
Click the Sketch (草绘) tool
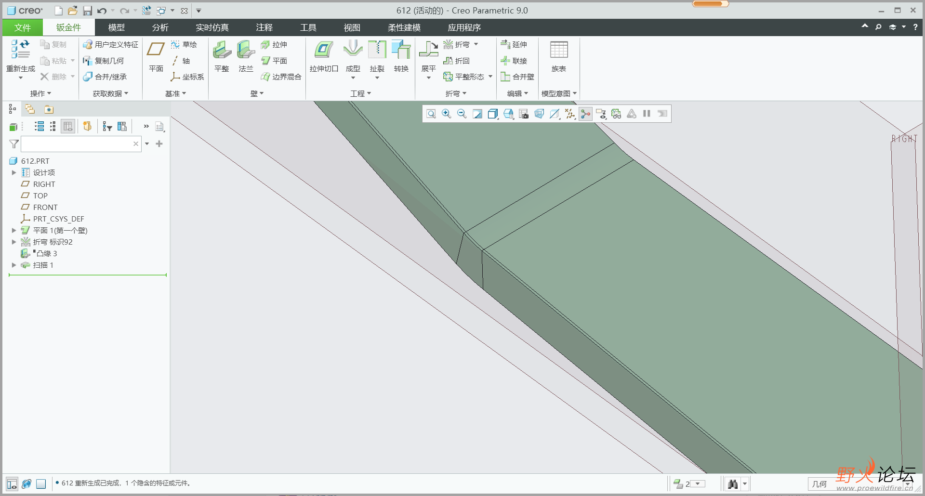(x=184, y=44)
